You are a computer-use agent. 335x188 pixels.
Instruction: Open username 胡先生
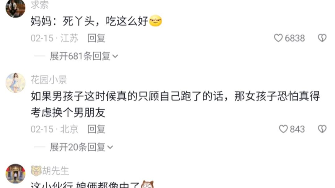point(55,171)
